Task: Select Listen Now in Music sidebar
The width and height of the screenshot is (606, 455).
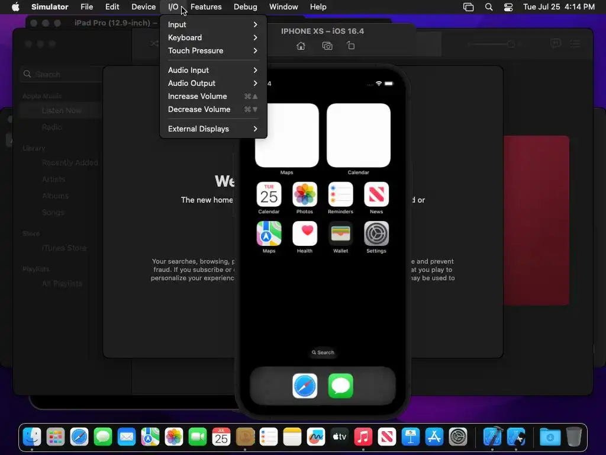Action: 61,111
